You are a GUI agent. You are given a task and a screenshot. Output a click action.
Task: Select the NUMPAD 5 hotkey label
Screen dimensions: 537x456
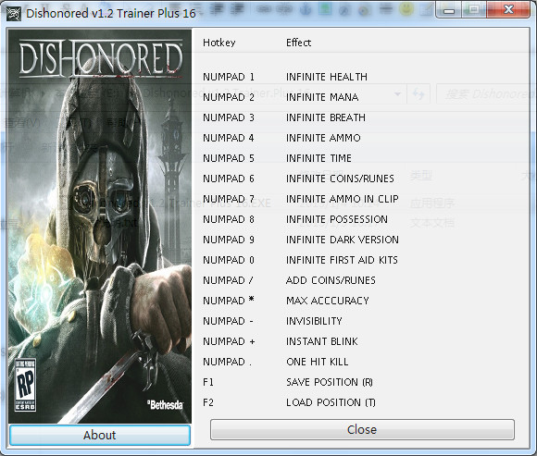pos(229,158)
